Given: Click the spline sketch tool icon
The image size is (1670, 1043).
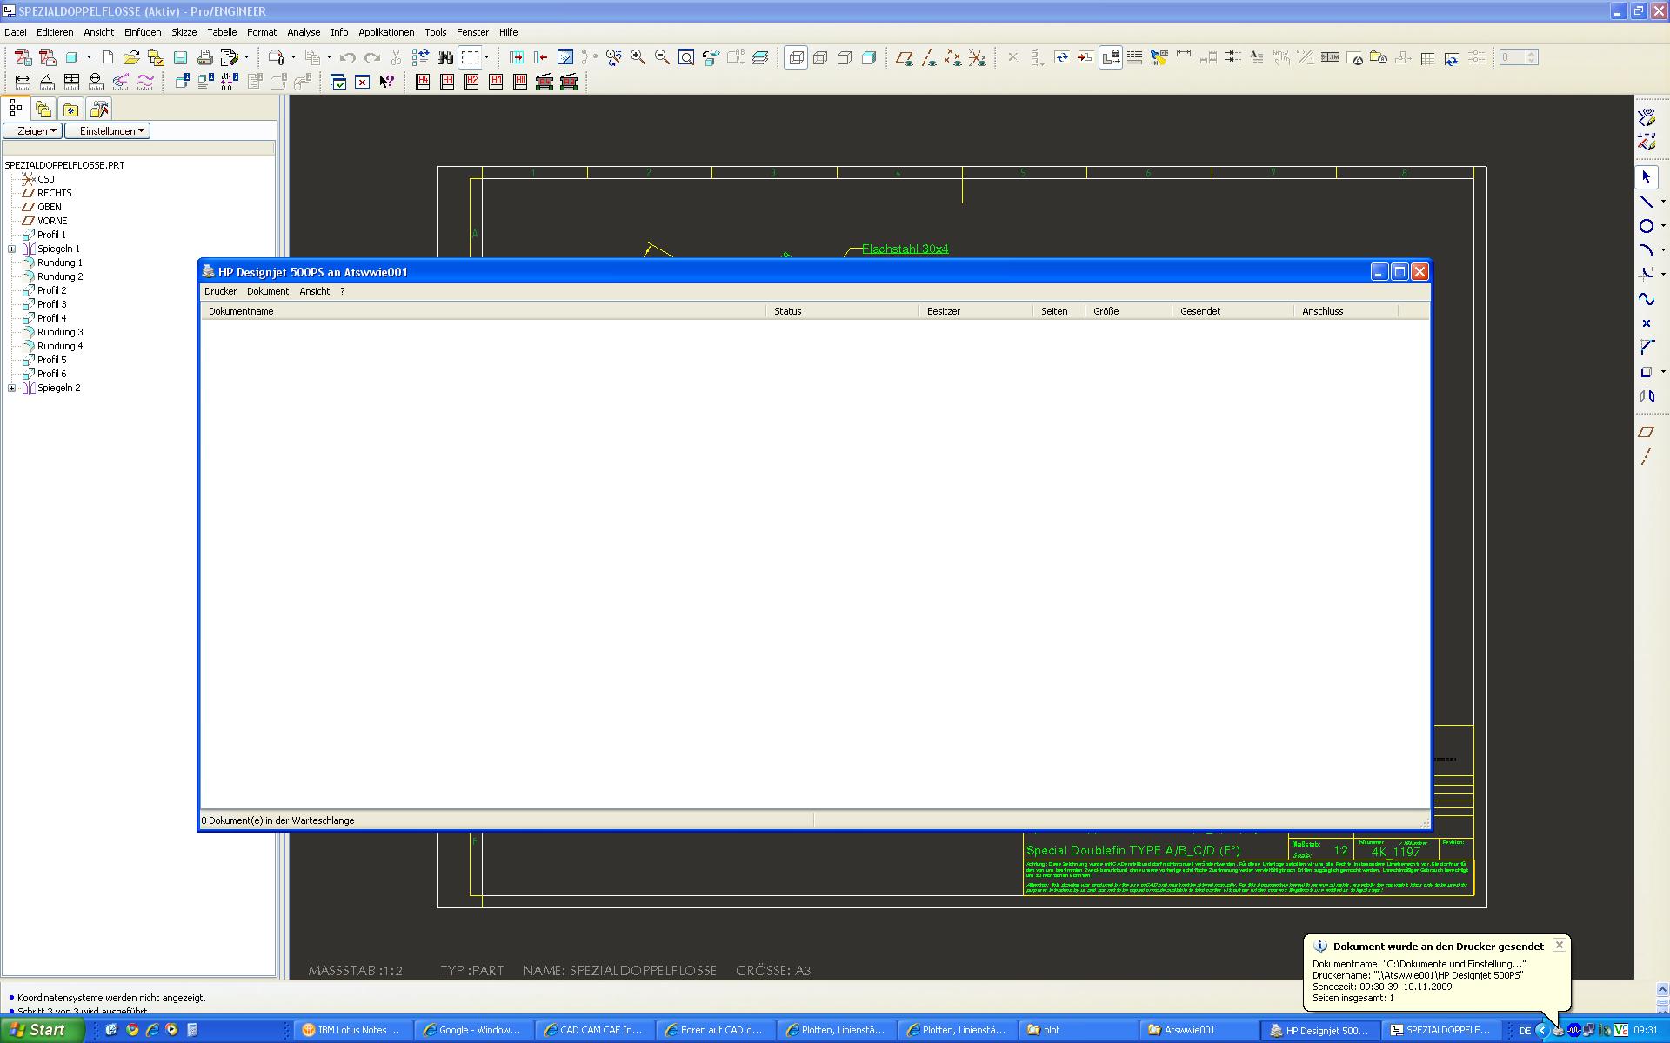Looking at the screenshot, I should click(x=1646, y=299).
